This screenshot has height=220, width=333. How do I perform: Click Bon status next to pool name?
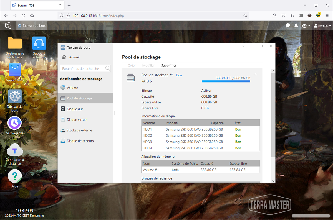[179, 75]
